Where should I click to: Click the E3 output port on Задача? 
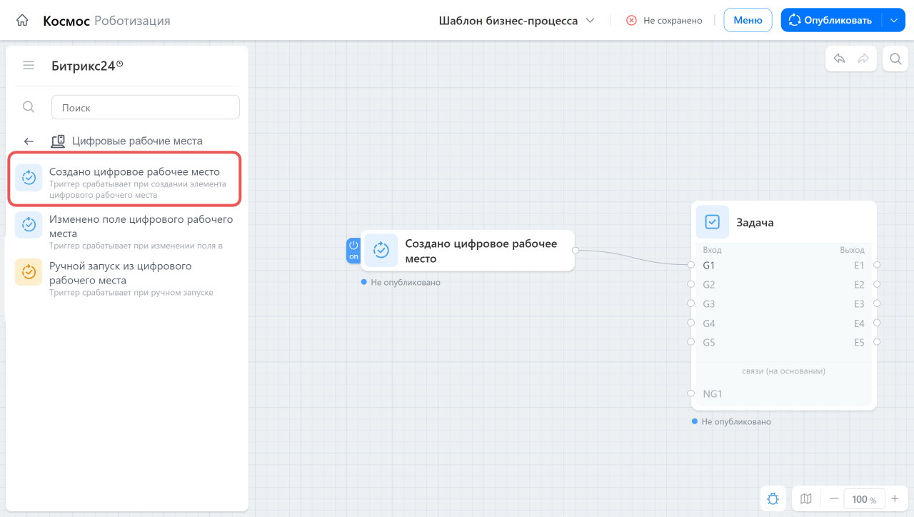click(x=877, y=303)
